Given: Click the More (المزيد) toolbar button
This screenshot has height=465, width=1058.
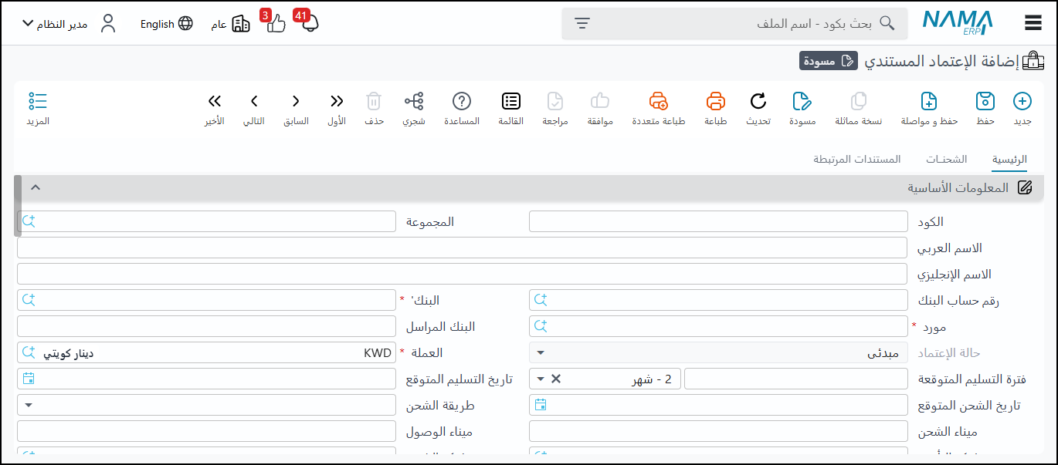Looking at the screenshot, I should pyautogui.click(x=38, y=109).
